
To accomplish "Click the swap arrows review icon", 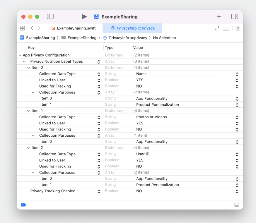I will (x=217, y=28).
